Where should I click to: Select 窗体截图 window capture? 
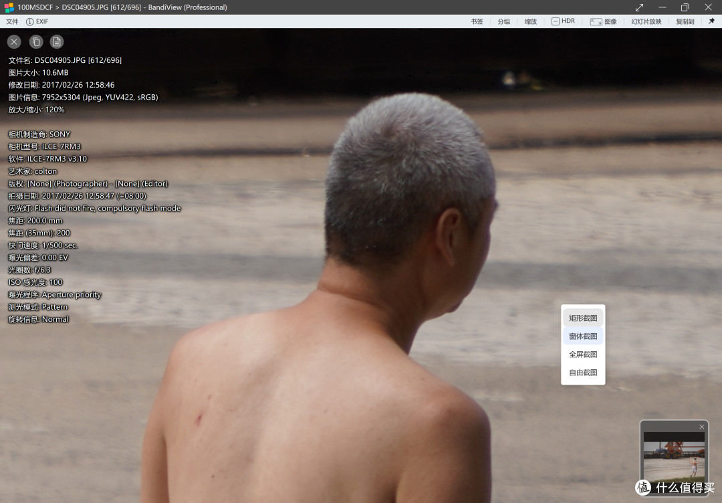click(x=583, y=336)
